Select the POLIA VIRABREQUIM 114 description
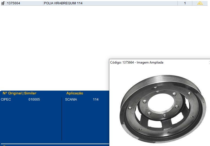 click(x=63, y=3)
